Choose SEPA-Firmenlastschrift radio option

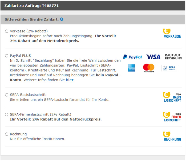pos(7,114)
